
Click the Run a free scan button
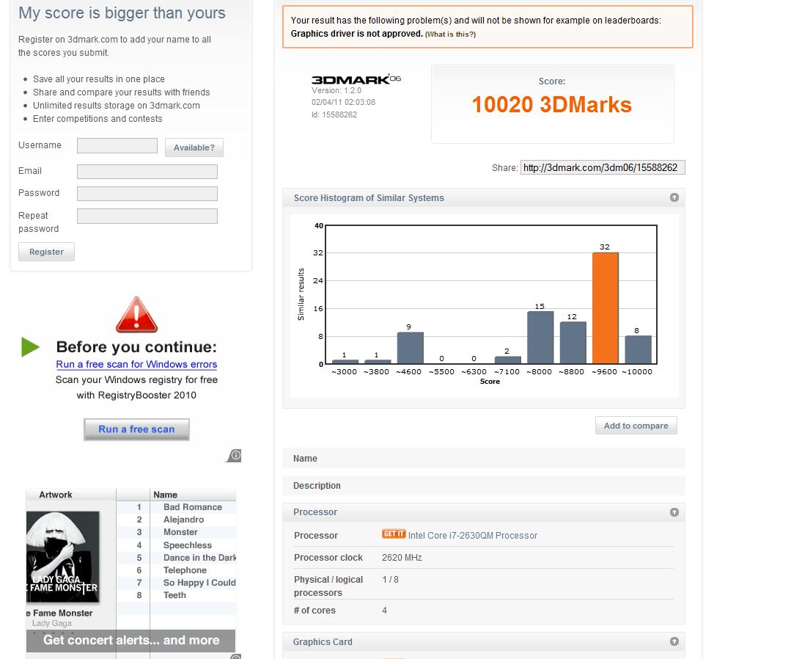tap(136, 429)
